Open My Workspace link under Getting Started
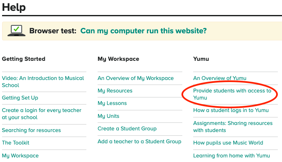The height and width of the screenshot is (162, 282). point(20,155)
